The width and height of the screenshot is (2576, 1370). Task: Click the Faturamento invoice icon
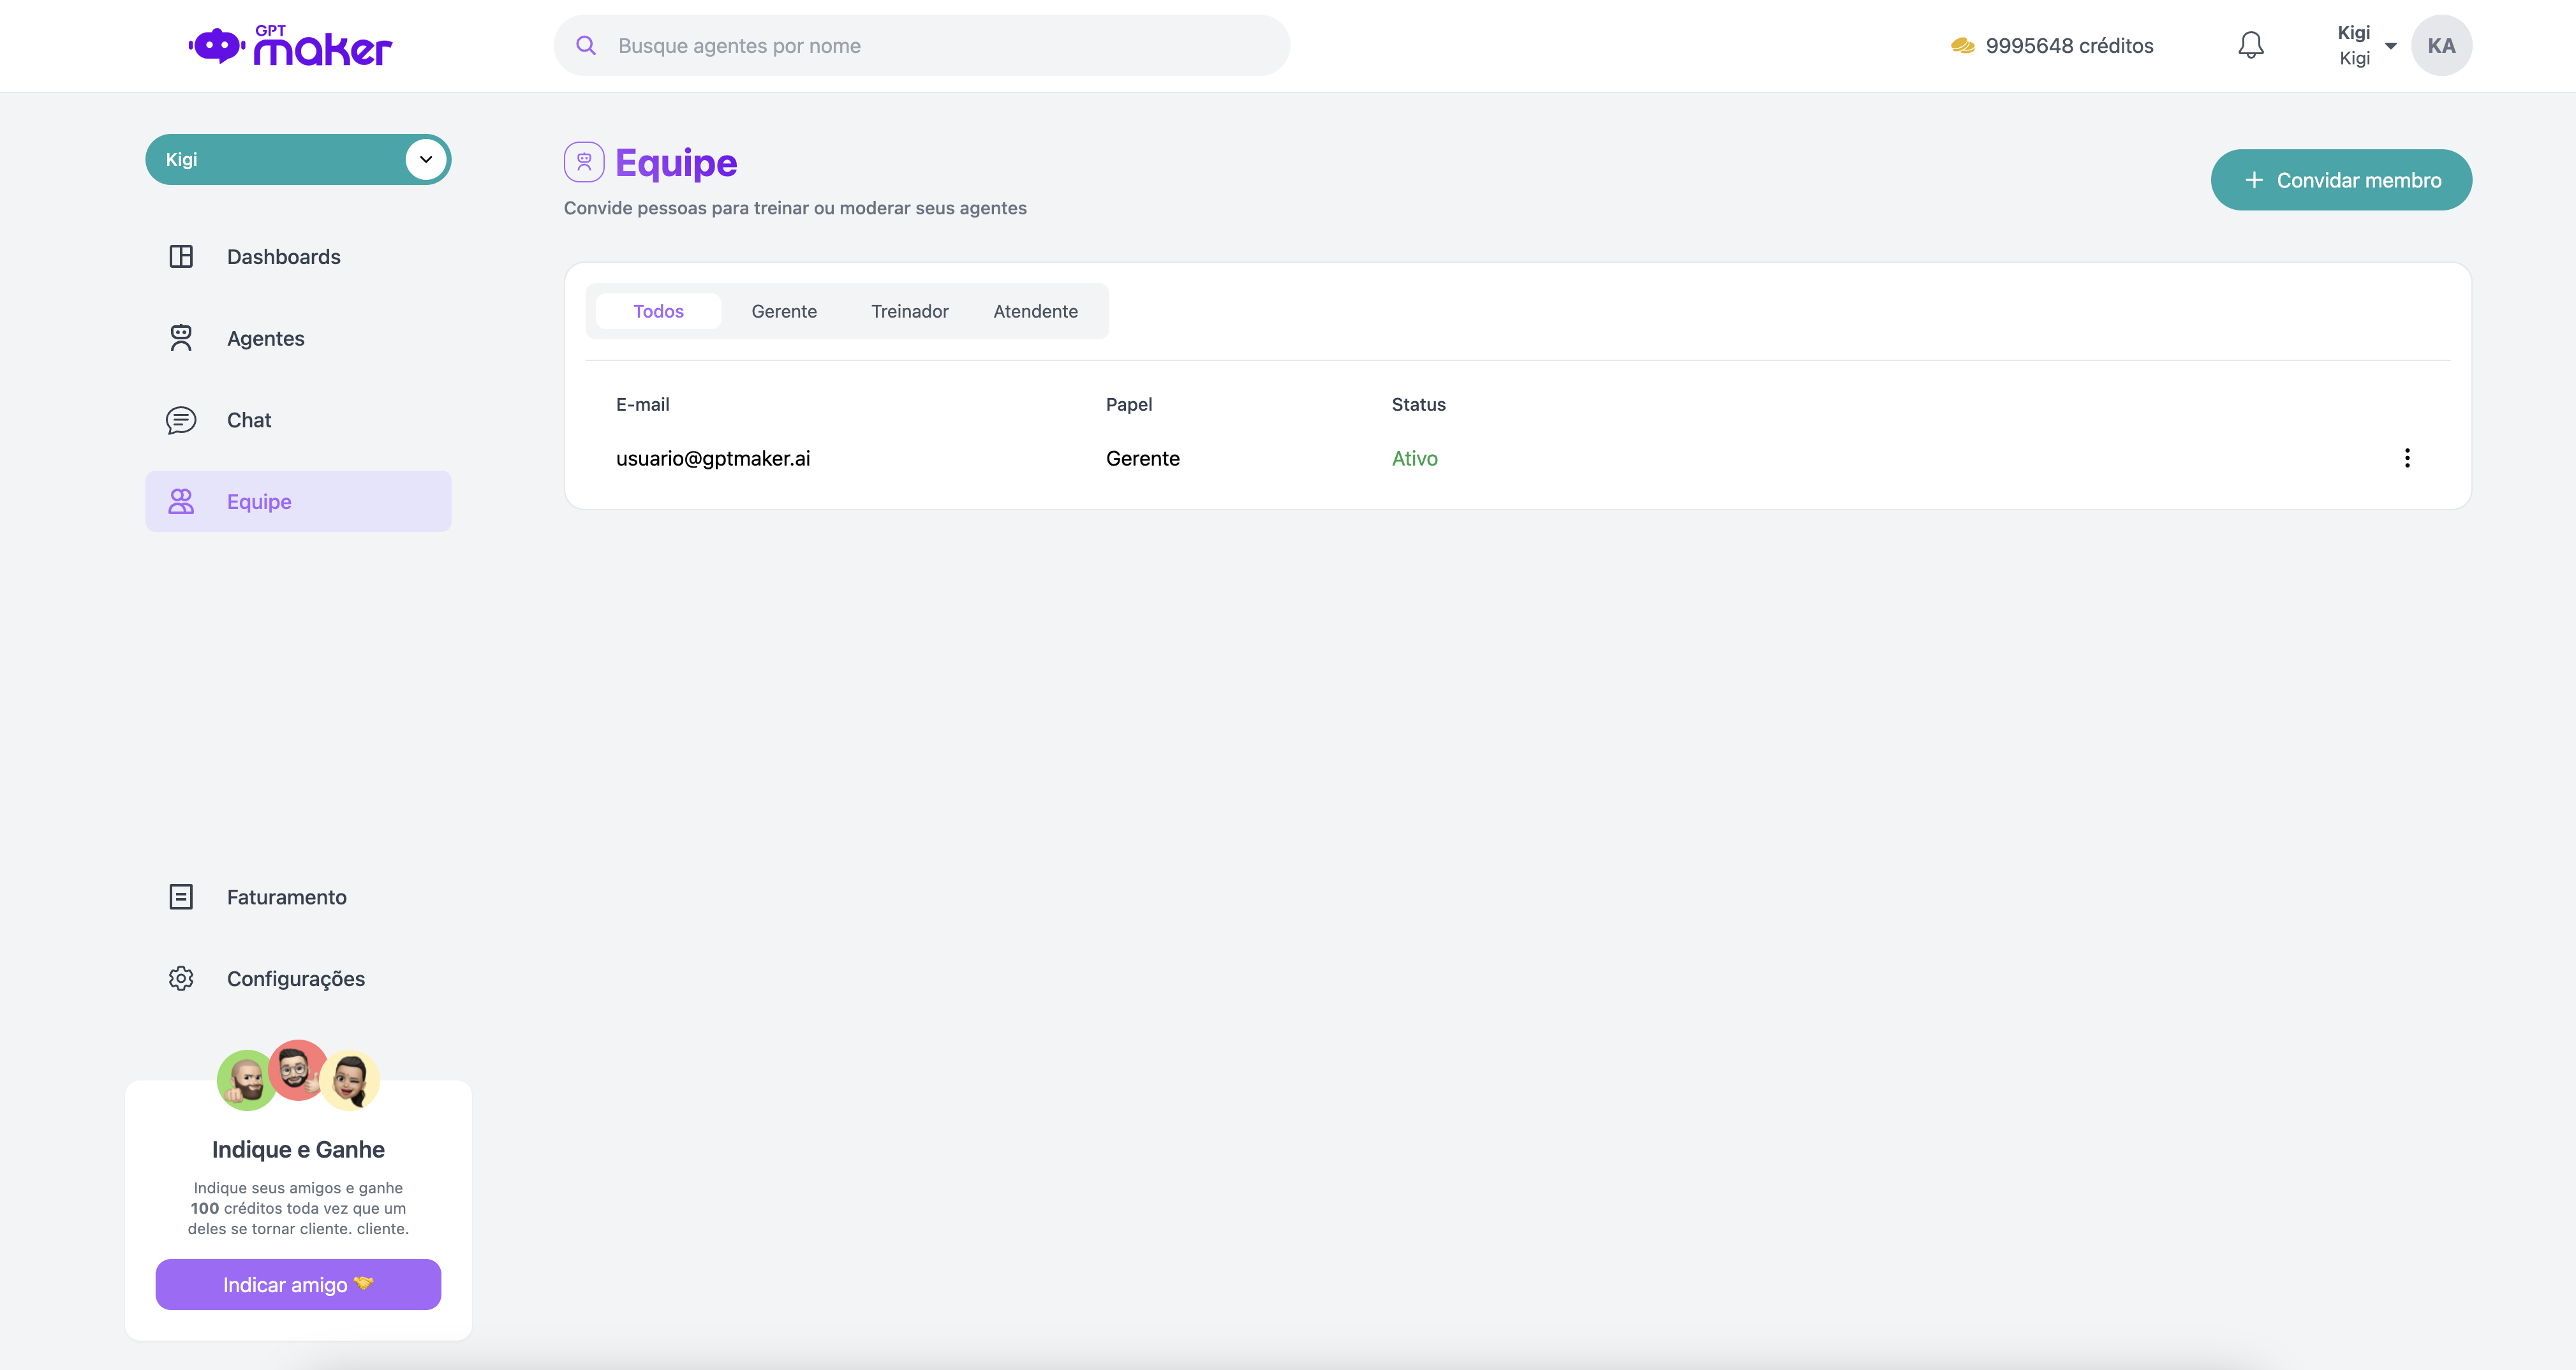pos(181,897)
